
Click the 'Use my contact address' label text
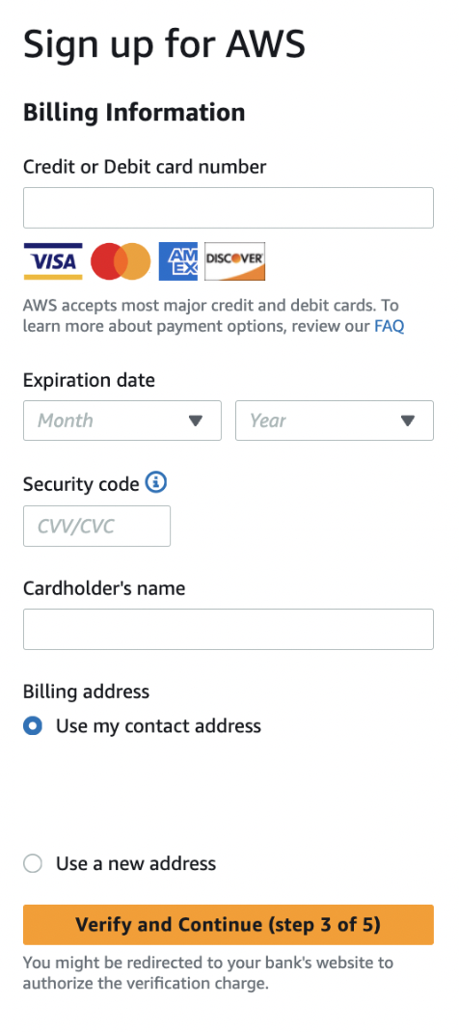tap(158, 726)
